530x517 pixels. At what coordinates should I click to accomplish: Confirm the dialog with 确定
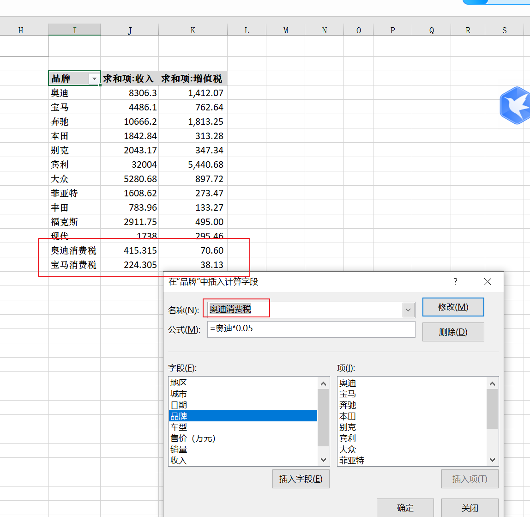pyautogui.click(x=405, y=507)
